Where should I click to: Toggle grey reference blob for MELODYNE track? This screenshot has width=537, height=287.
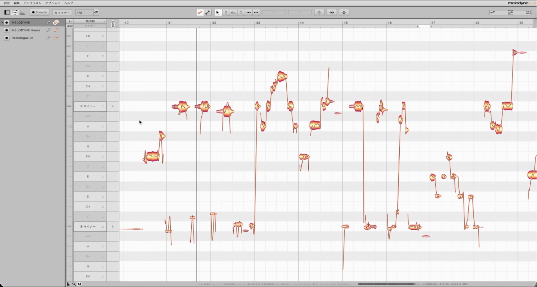coord(48,22)
